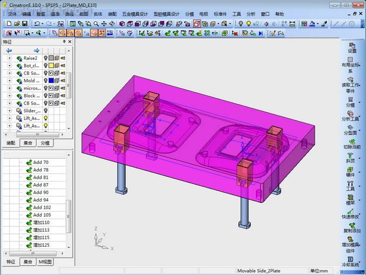Open the 型腔模具设计 menu
366x275 pixels.
[167, 14]
